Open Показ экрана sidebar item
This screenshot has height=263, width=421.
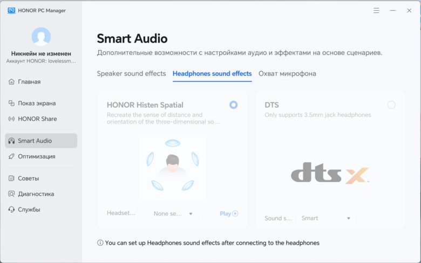pyautogui.click(x=41, y=103)
